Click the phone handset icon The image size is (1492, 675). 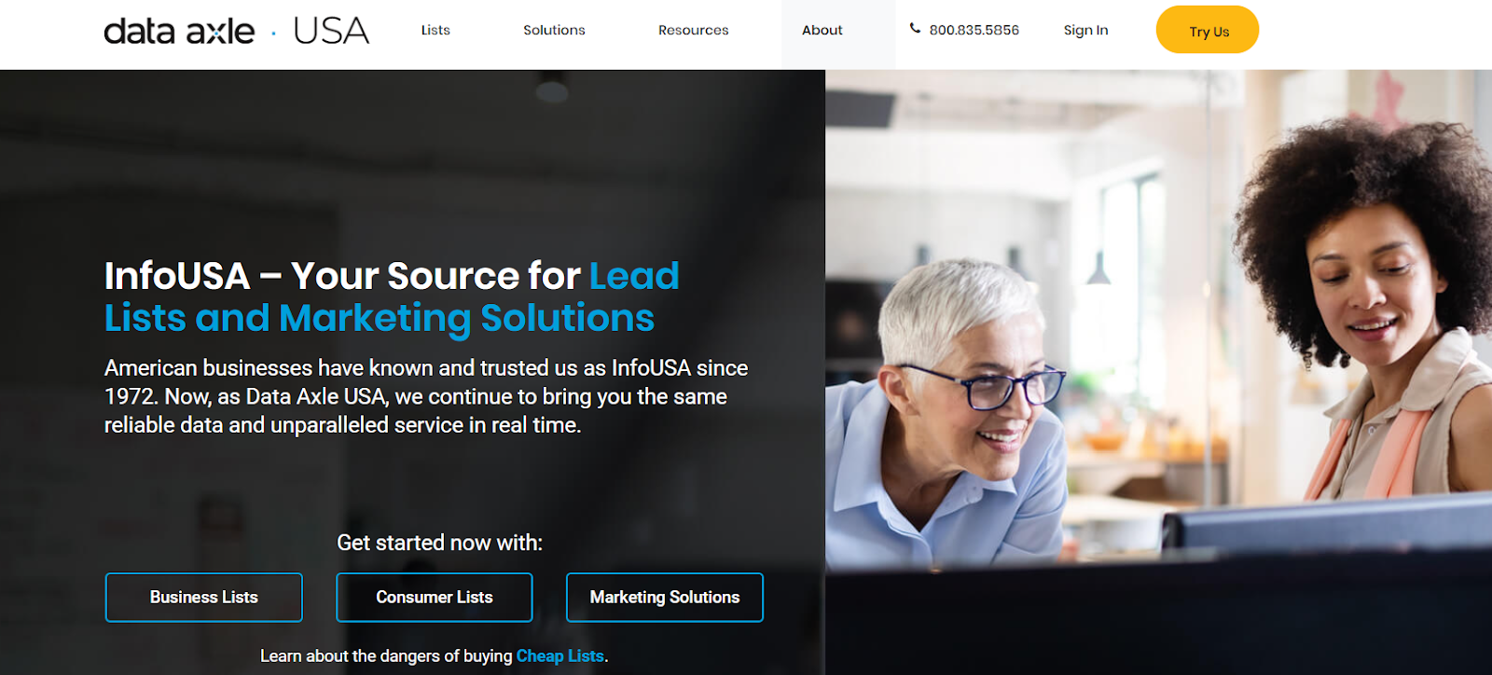(915, 29)
